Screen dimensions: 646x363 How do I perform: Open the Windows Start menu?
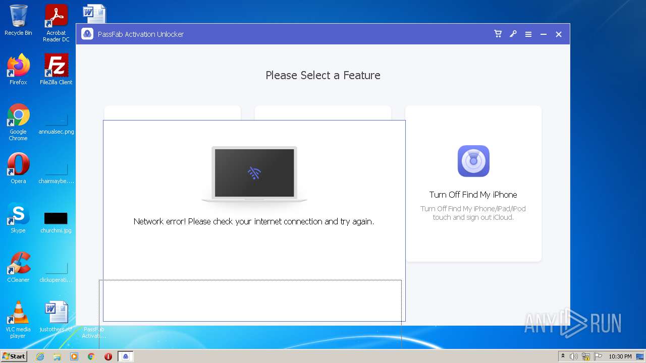tap(14, 356)
